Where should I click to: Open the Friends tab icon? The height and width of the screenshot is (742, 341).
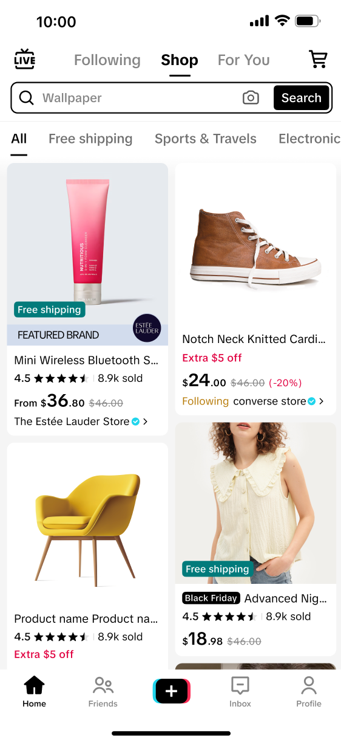click(103, 685)
